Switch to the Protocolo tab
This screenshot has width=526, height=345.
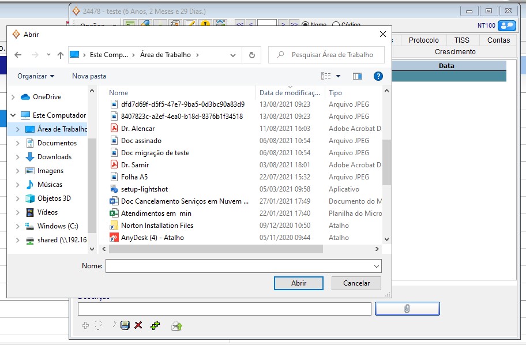click(424, 40)
